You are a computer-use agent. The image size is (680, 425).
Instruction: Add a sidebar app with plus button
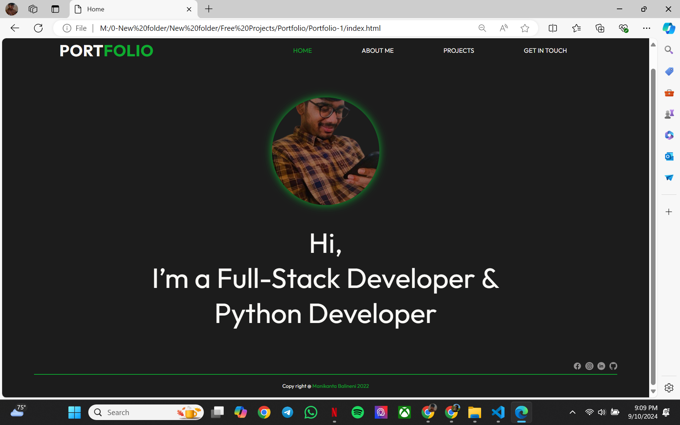coord(669,212)
